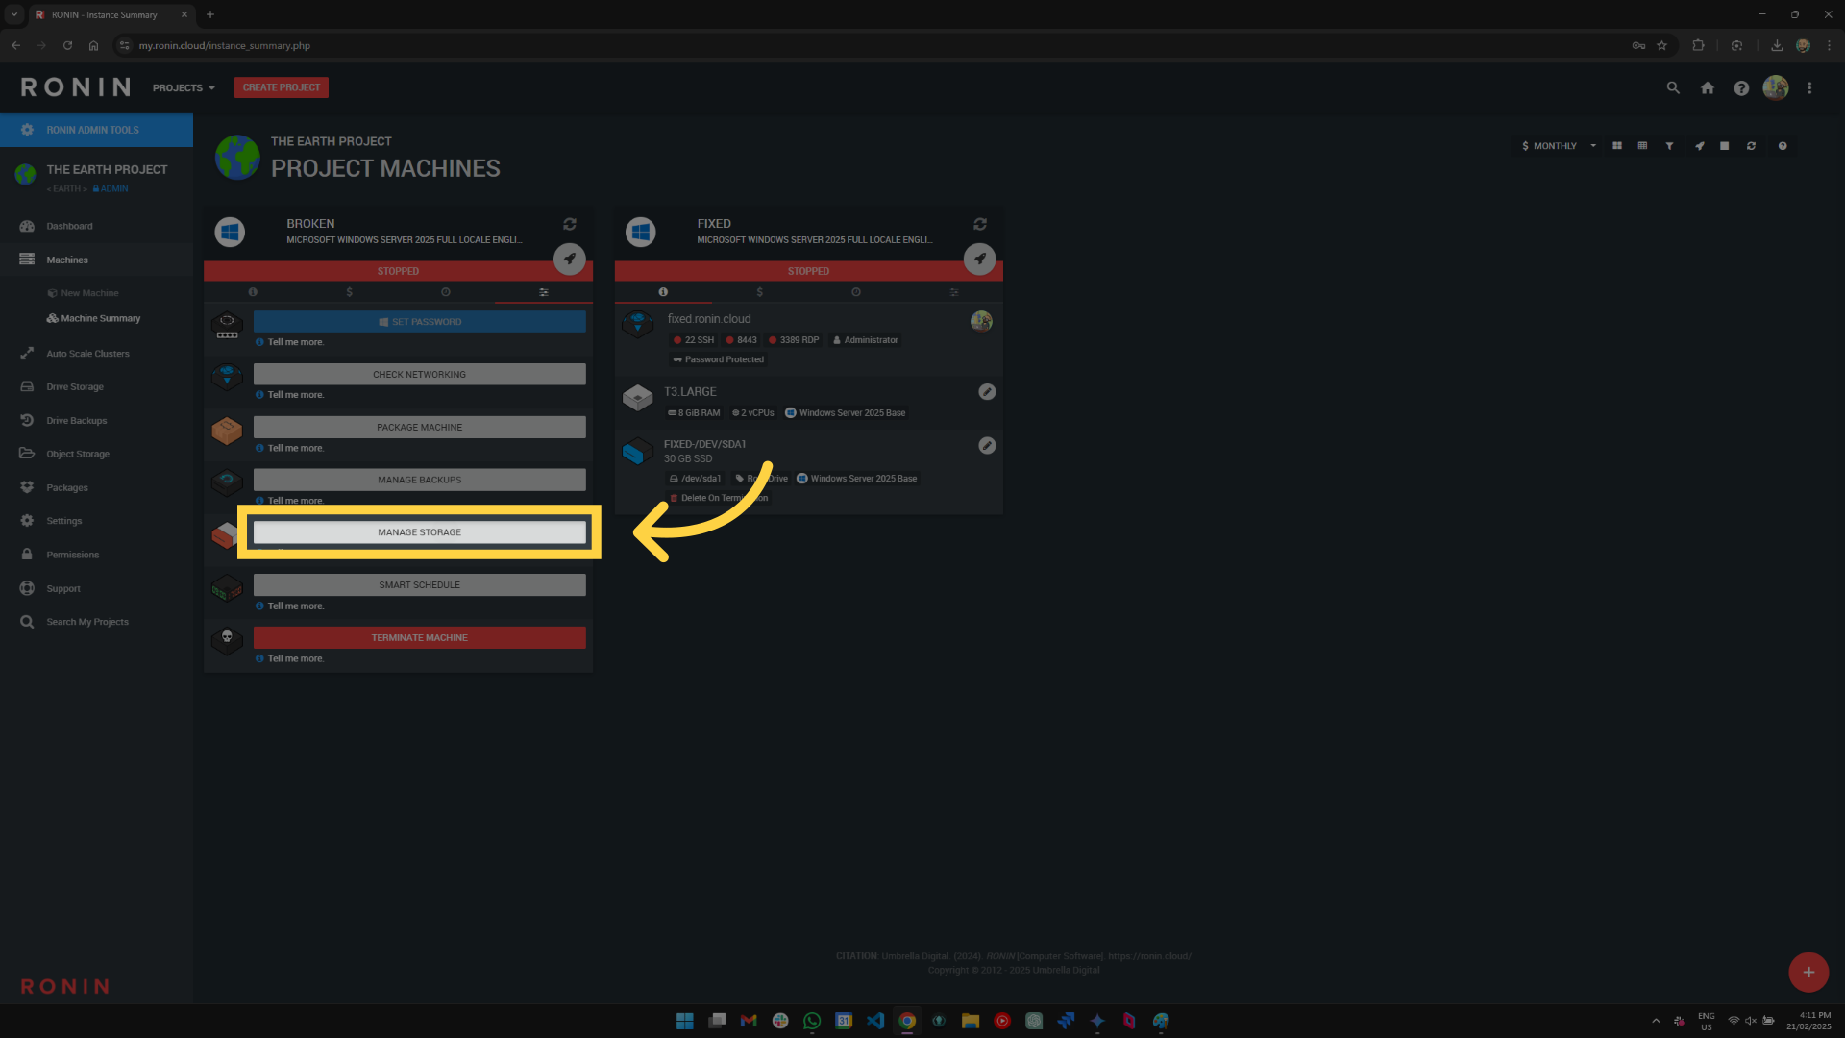Click the MANAGE STORAGE button
The image size is (1845, 1038).
[419, 532]
